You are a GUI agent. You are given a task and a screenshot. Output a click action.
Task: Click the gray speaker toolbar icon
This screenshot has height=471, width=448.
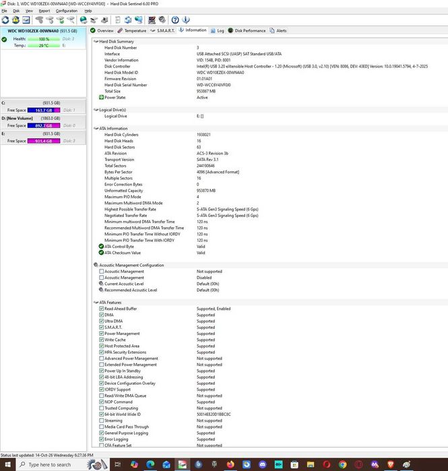coord(162,20)
